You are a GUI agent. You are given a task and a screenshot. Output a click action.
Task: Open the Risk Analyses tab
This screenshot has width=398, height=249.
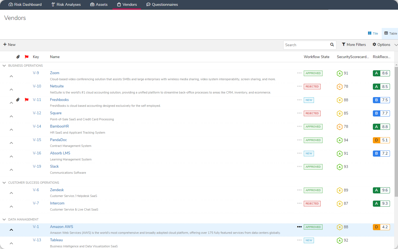tap(66, 4)
